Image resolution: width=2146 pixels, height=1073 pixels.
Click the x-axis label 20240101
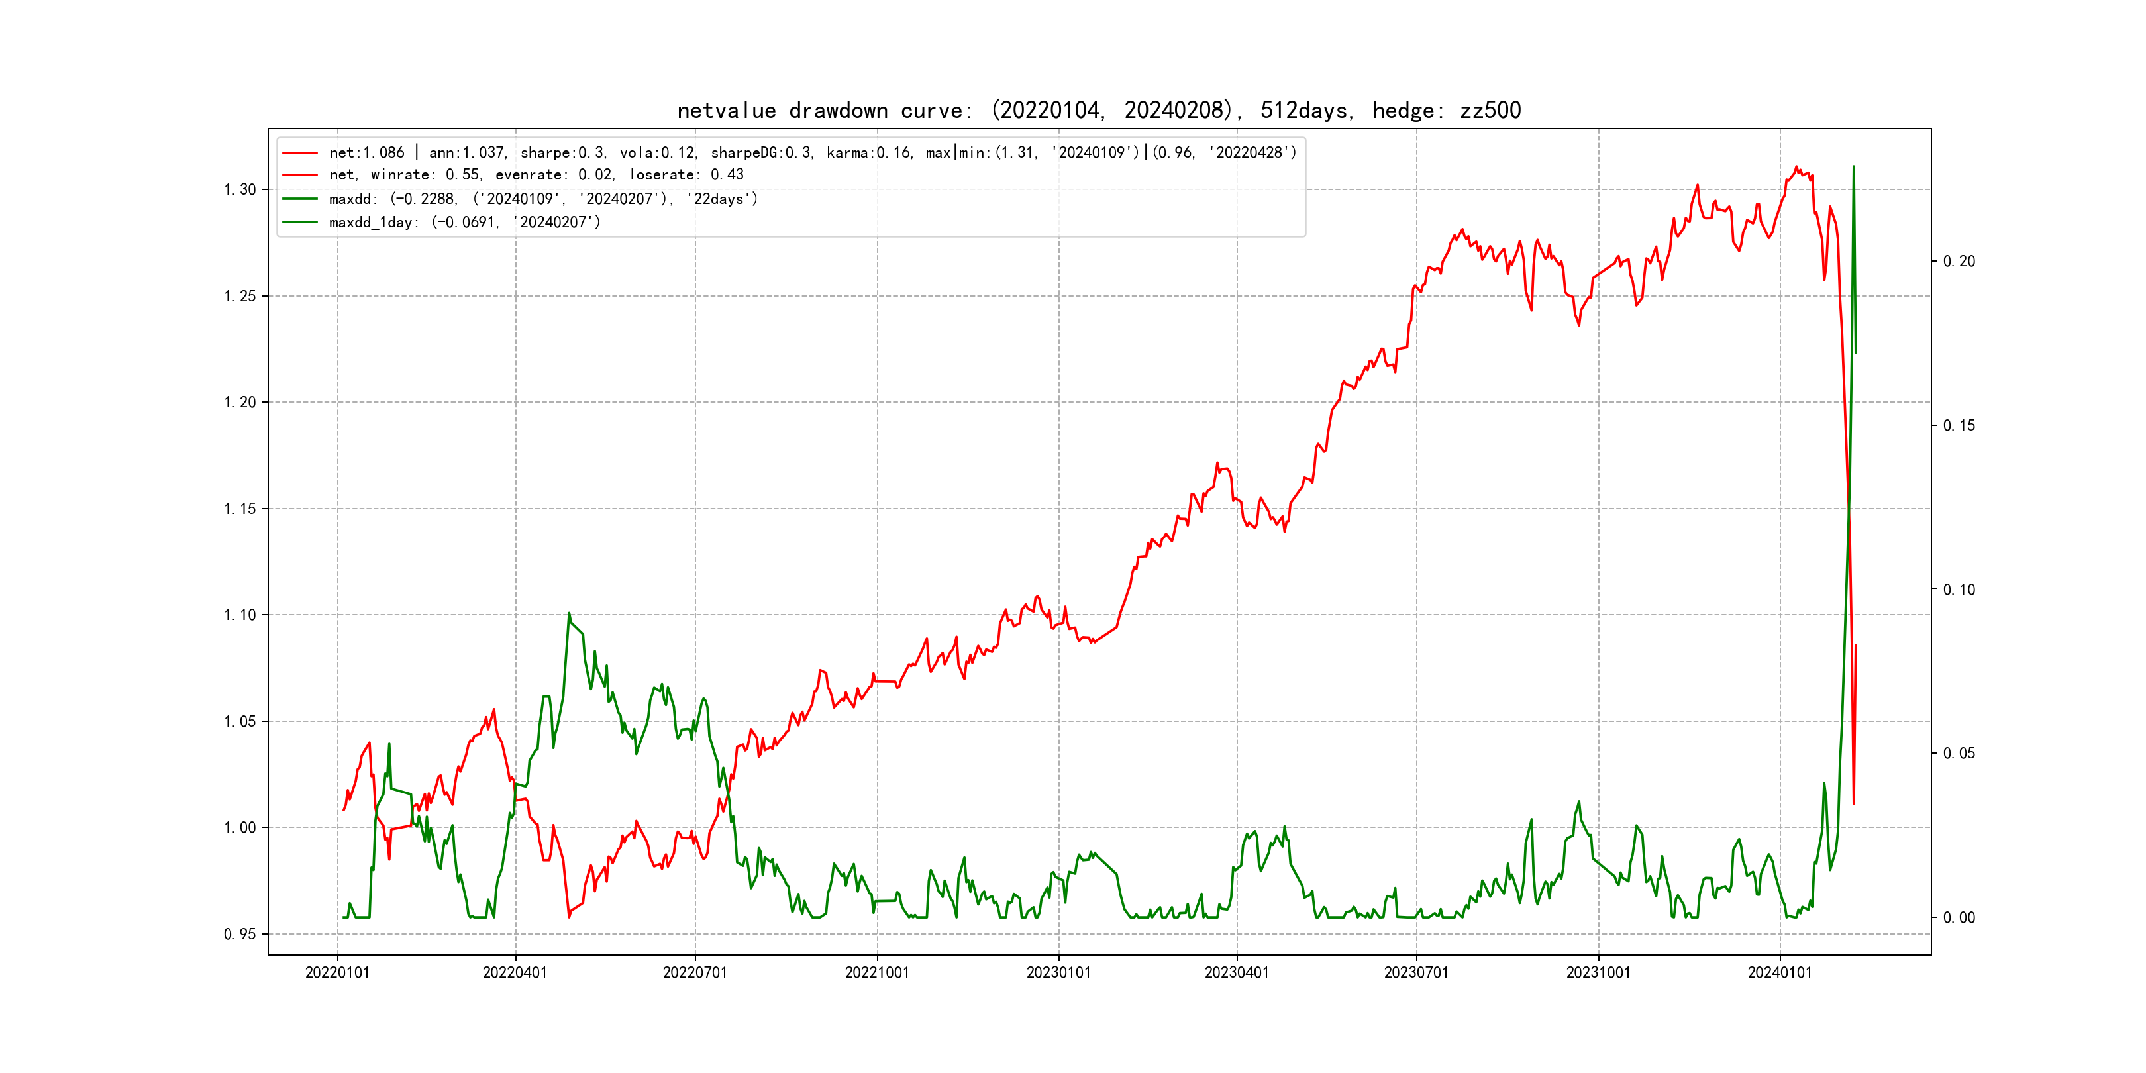(x=1780, y=972)
